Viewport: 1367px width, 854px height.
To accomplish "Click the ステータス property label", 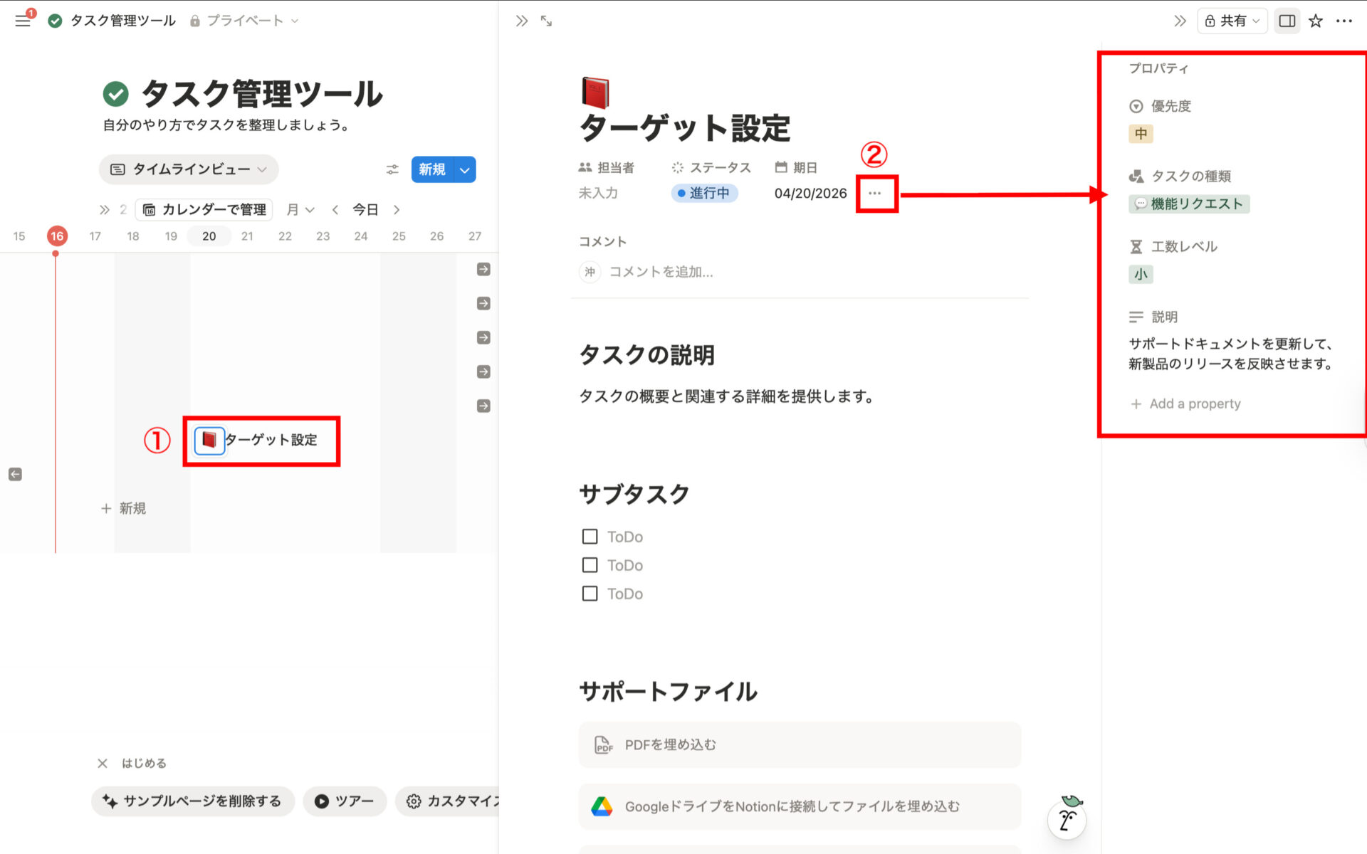I will pos(711,168).
